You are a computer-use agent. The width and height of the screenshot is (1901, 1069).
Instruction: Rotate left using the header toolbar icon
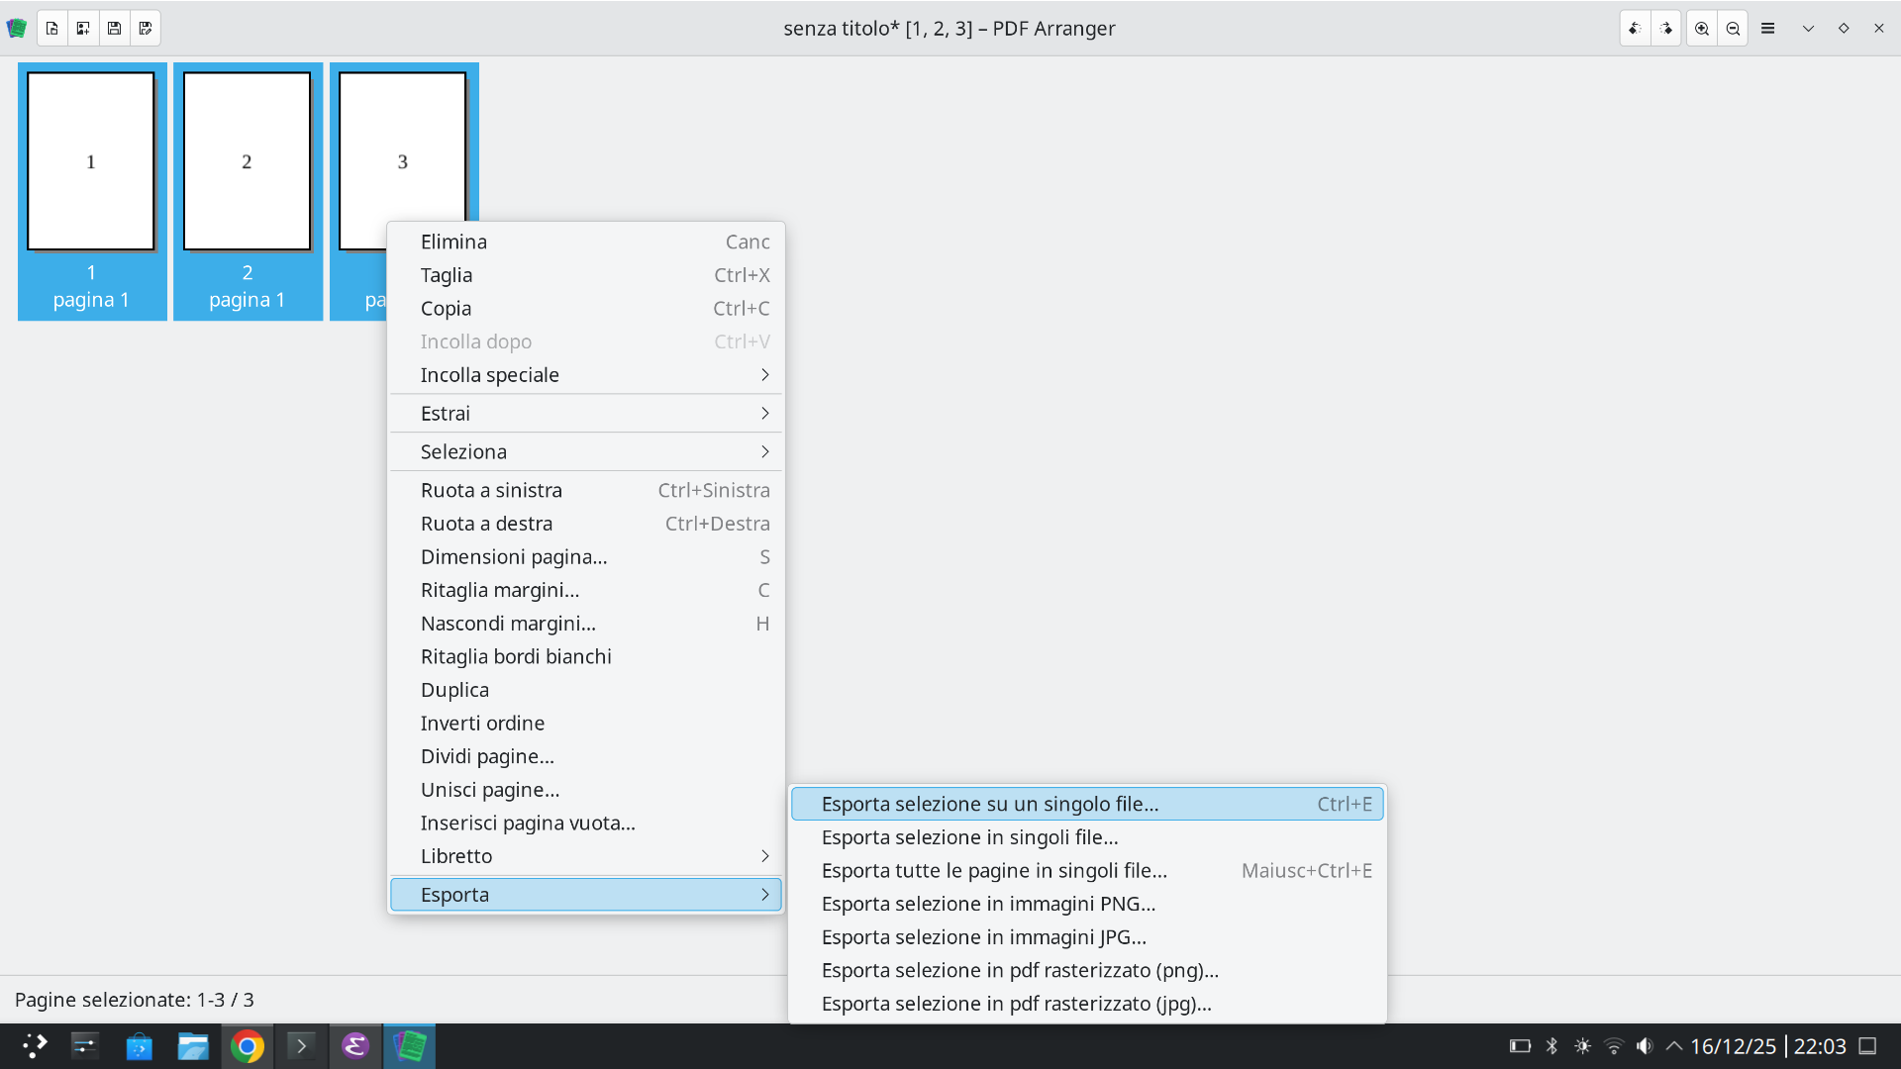1636,29
